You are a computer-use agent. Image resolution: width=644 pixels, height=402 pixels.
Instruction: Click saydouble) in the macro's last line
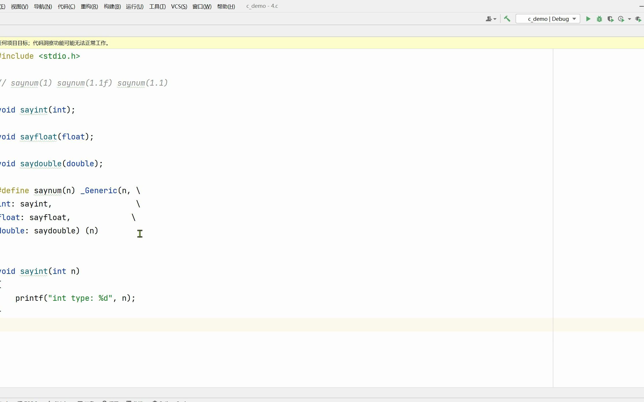click(57, 231)
